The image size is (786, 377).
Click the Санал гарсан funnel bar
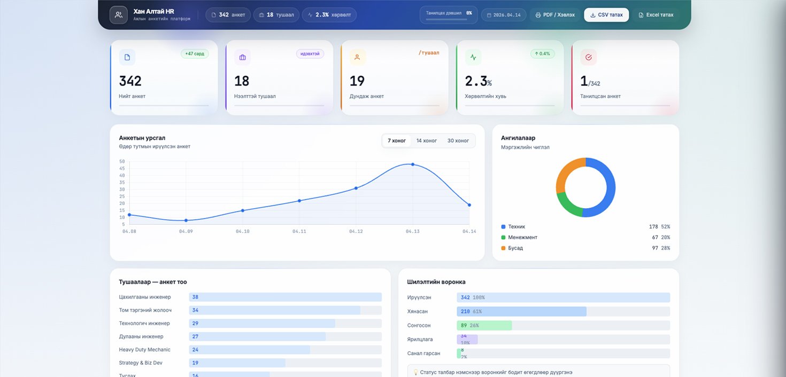459,354
